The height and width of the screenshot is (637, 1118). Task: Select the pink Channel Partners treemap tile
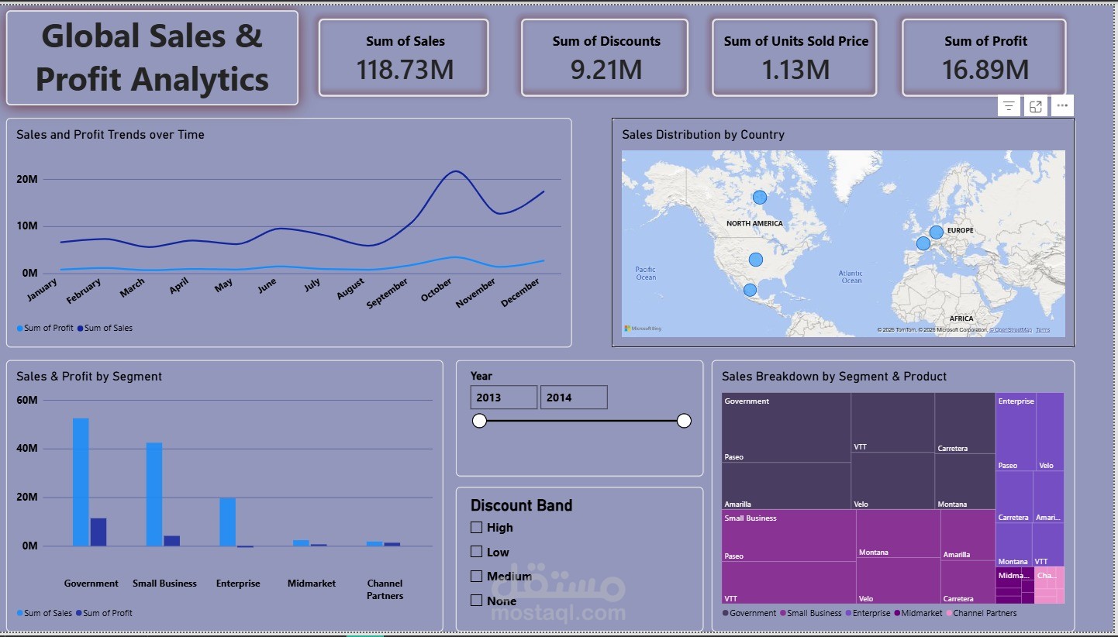point(1049,584)
